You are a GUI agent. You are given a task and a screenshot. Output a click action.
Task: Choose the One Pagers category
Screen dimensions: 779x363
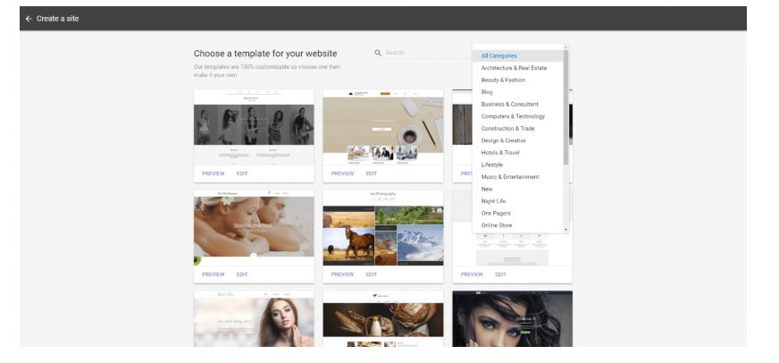tap(517, 214)
